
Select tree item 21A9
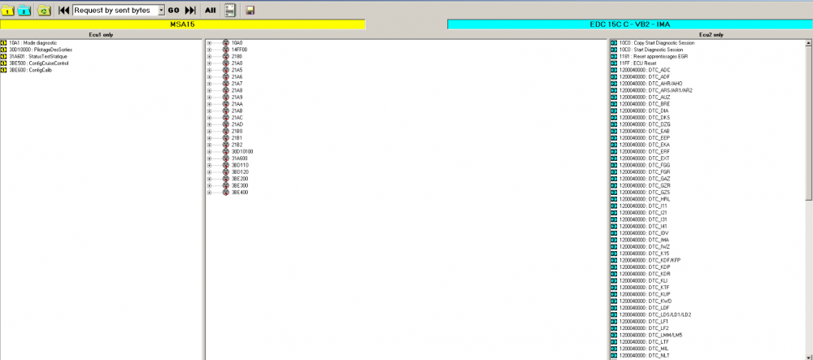click(237, 97)
